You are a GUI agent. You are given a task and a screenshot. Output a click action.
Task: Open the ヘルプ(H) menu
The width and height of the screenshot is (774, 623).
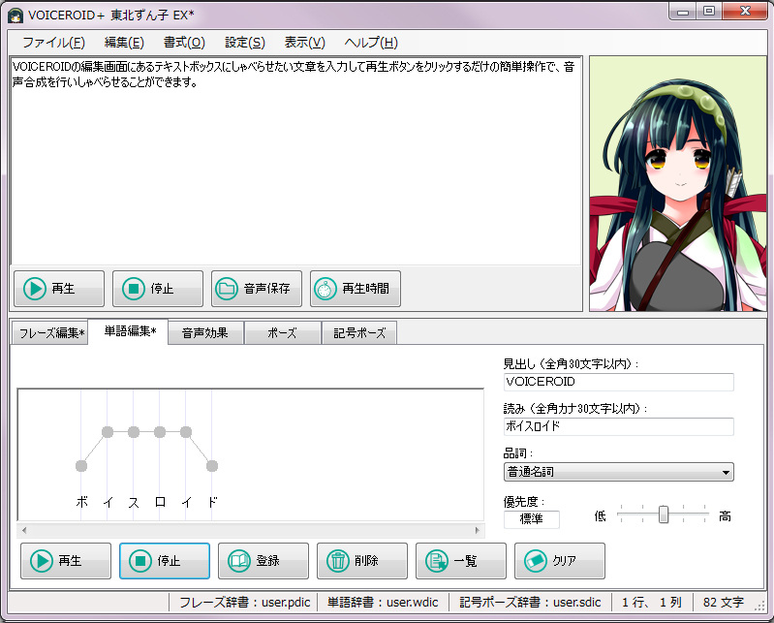click(371, 43)
